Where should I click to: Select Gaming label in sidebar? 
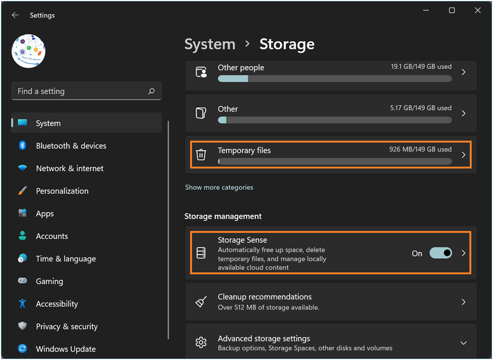pos(50,281)
